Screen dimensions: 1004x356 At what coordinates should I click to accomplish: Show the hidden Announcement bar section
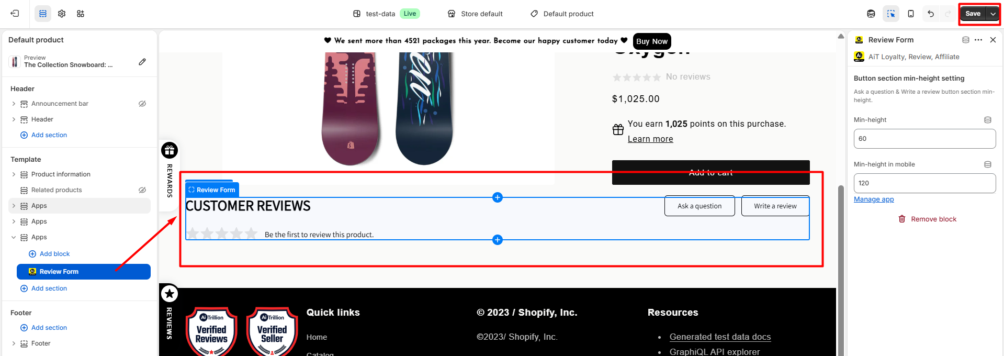[x=142, y=104]
